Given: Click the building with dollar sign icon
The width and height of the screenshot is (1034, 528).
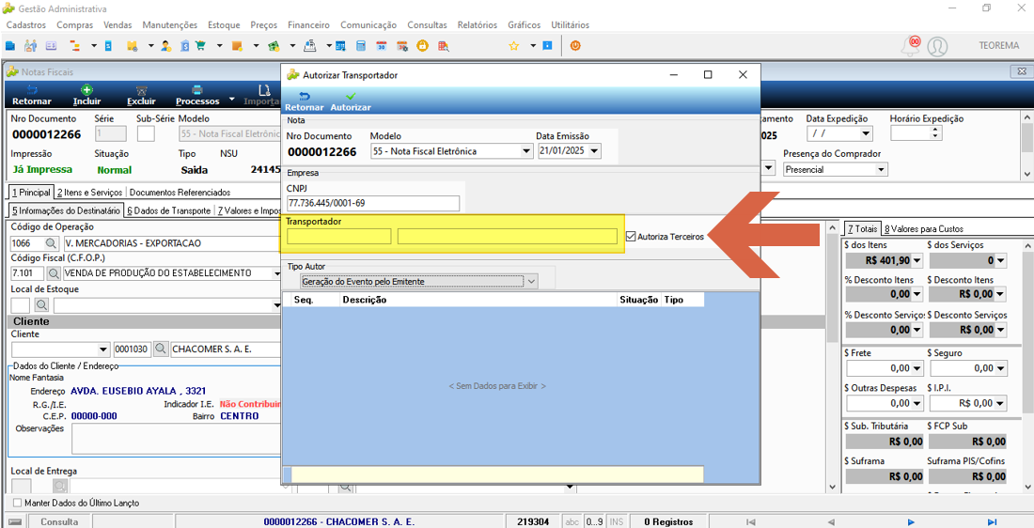Looking at the screenshot, I should coord(184,46).
